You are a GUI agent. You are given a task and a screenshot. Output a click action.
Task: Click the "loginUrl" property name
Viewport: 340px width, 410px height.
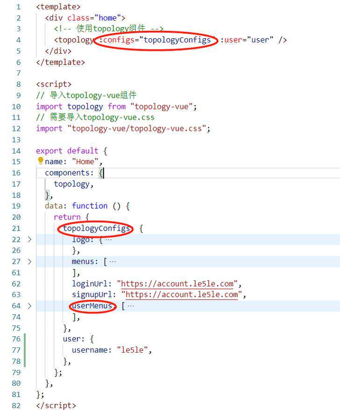[x=90, y=284]
